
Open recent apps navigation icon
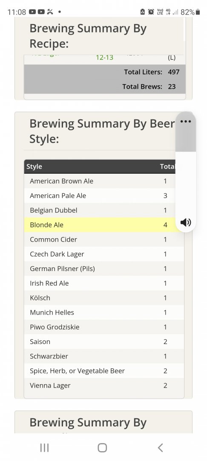pyautogui.click(x=44, y=447)
